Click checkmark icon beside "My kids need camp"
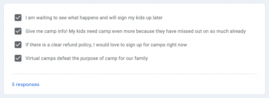This screenshot has width=269, height=98. [18, 31]
